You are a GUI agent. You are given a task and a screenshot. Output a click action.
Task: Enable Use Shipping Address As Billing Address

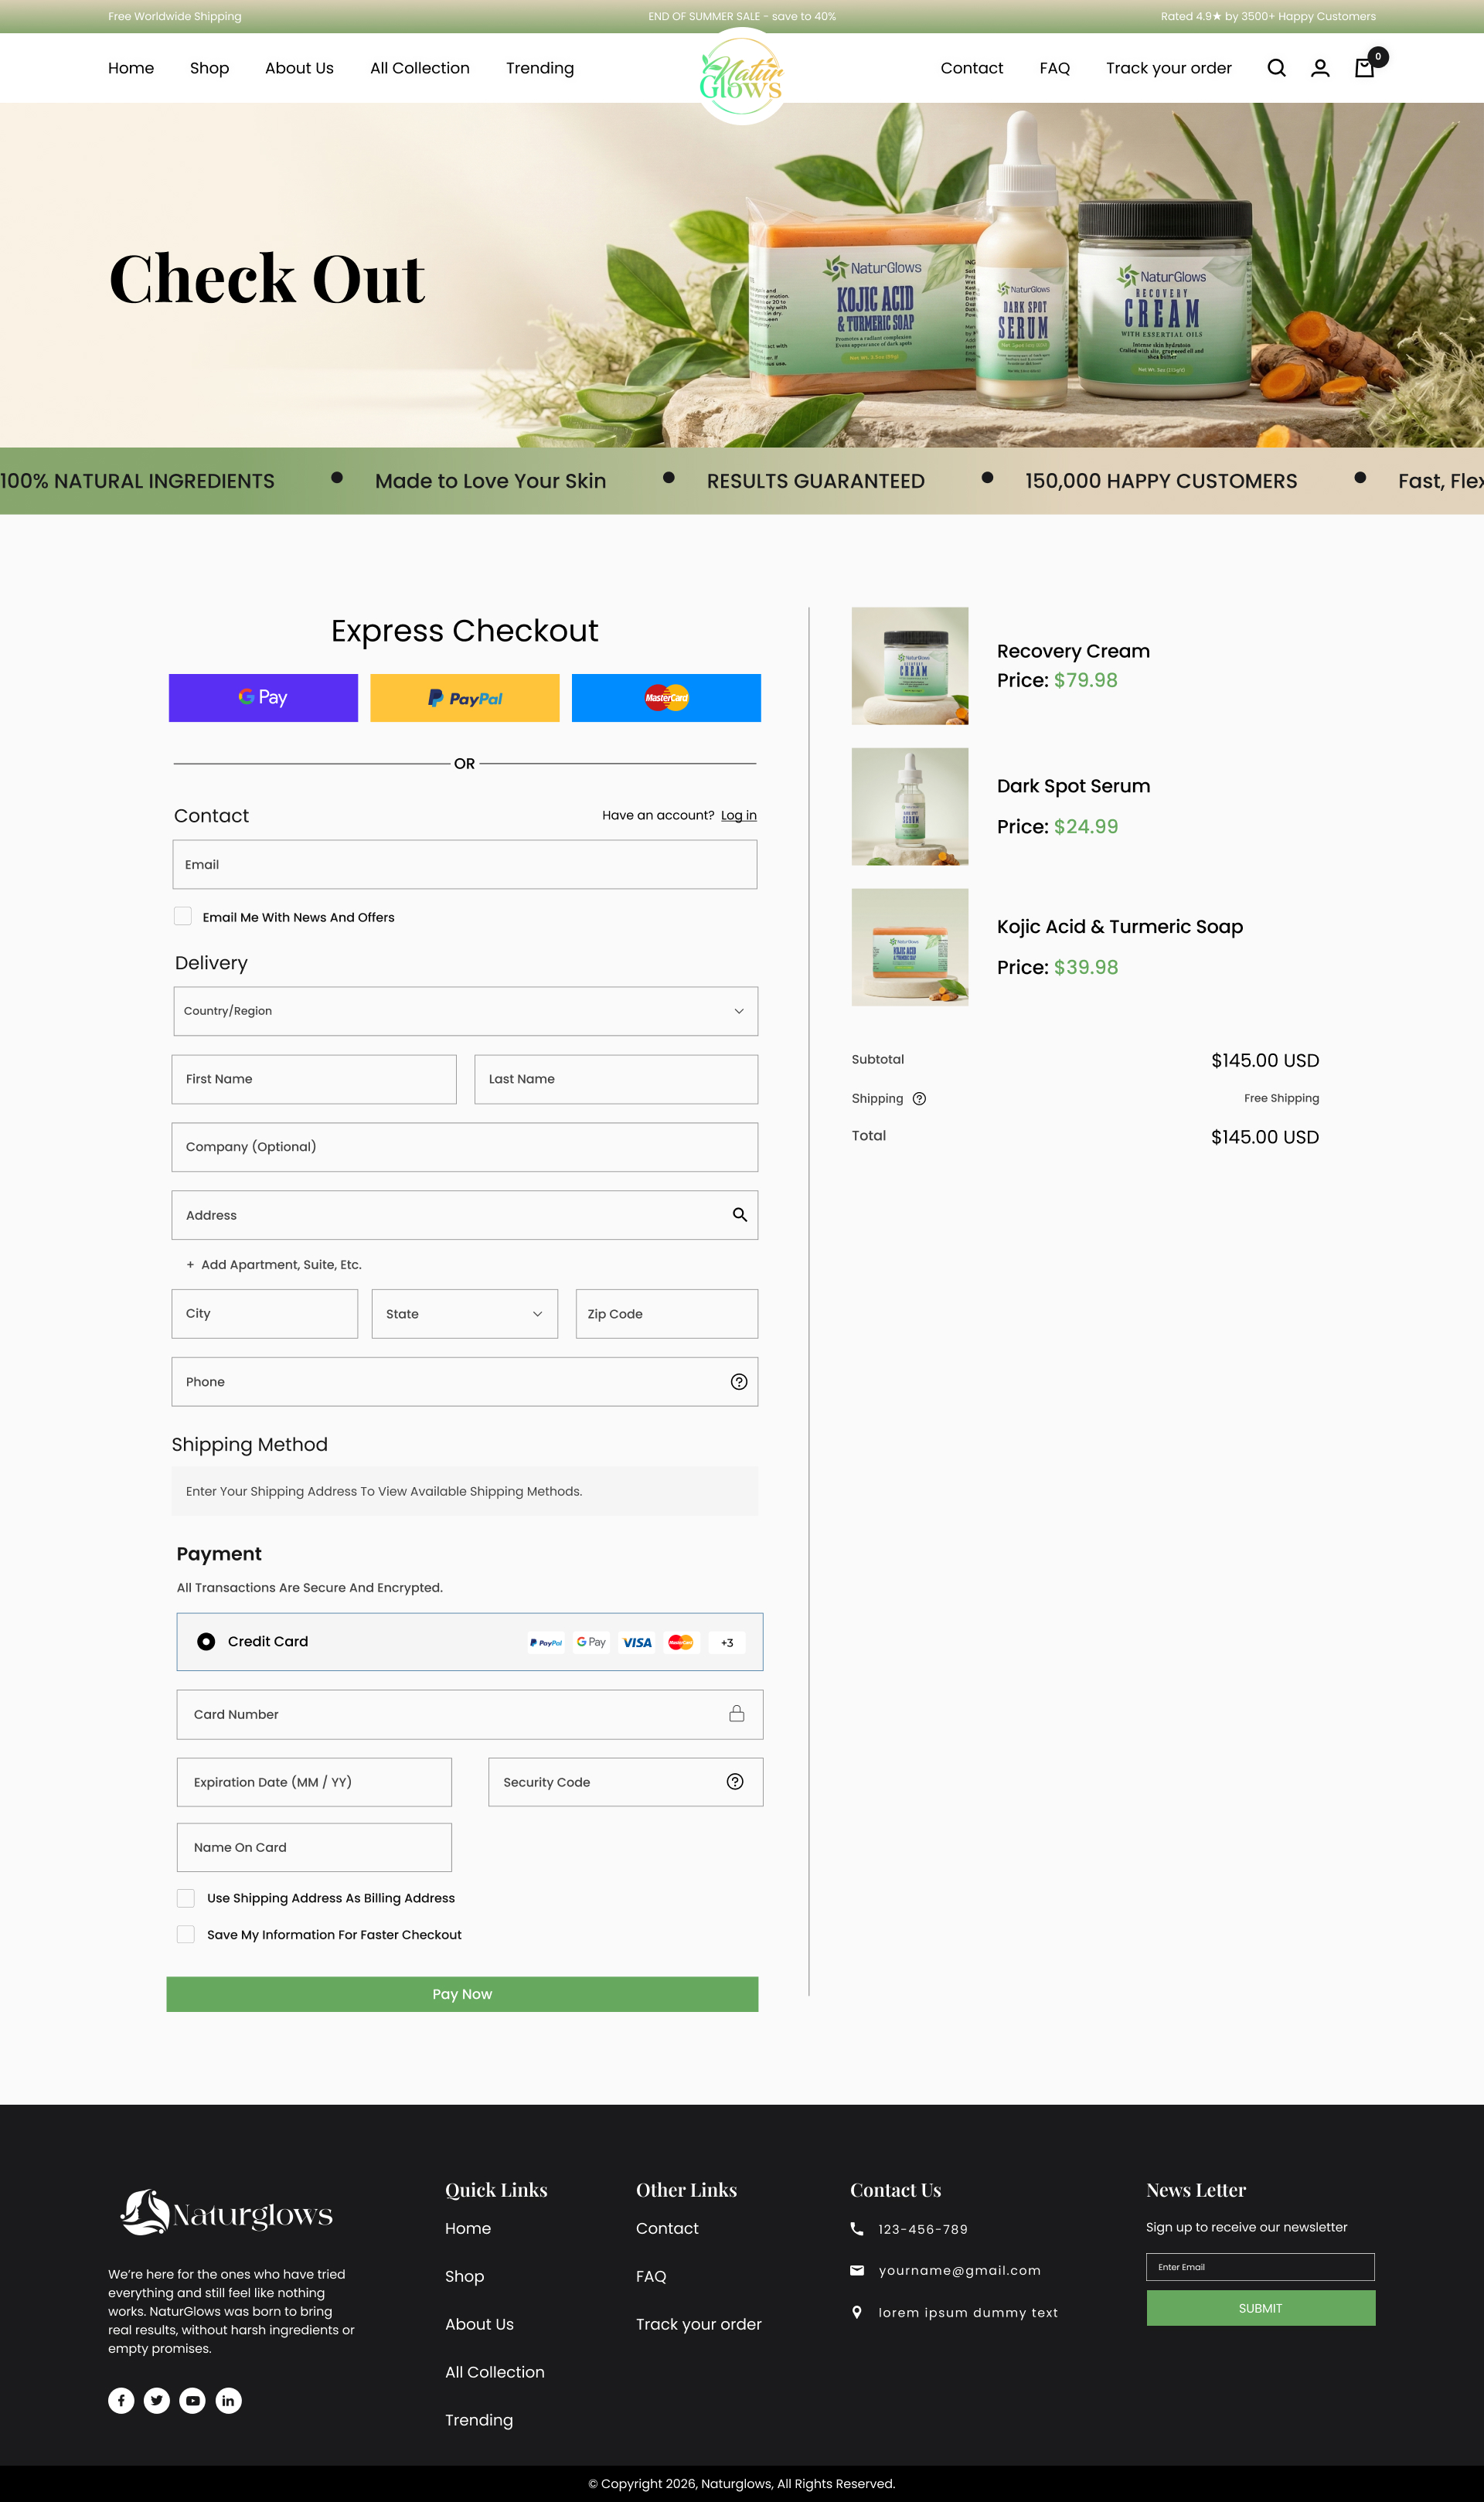[186, 1897]
